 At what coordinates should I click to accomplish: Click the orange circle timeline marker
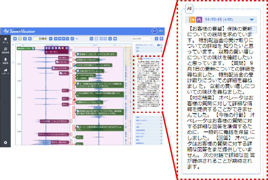[74, 83]
